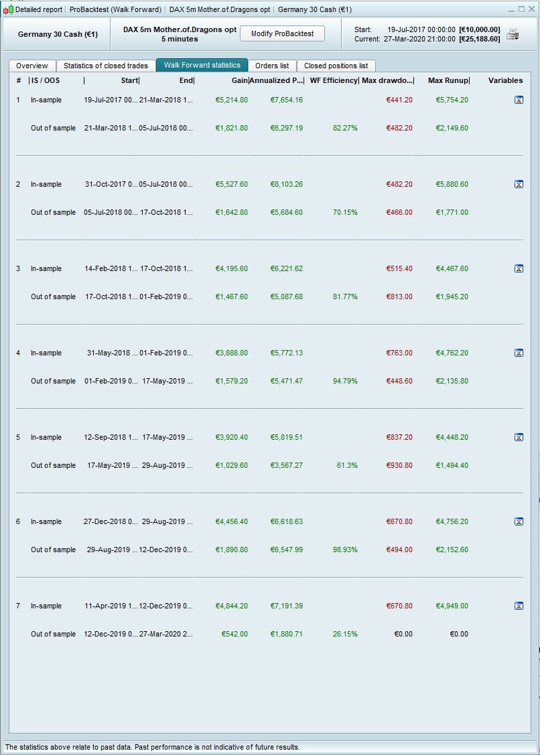
Task: Open variables export for walk-forward row 2
Action: [519, 185]
